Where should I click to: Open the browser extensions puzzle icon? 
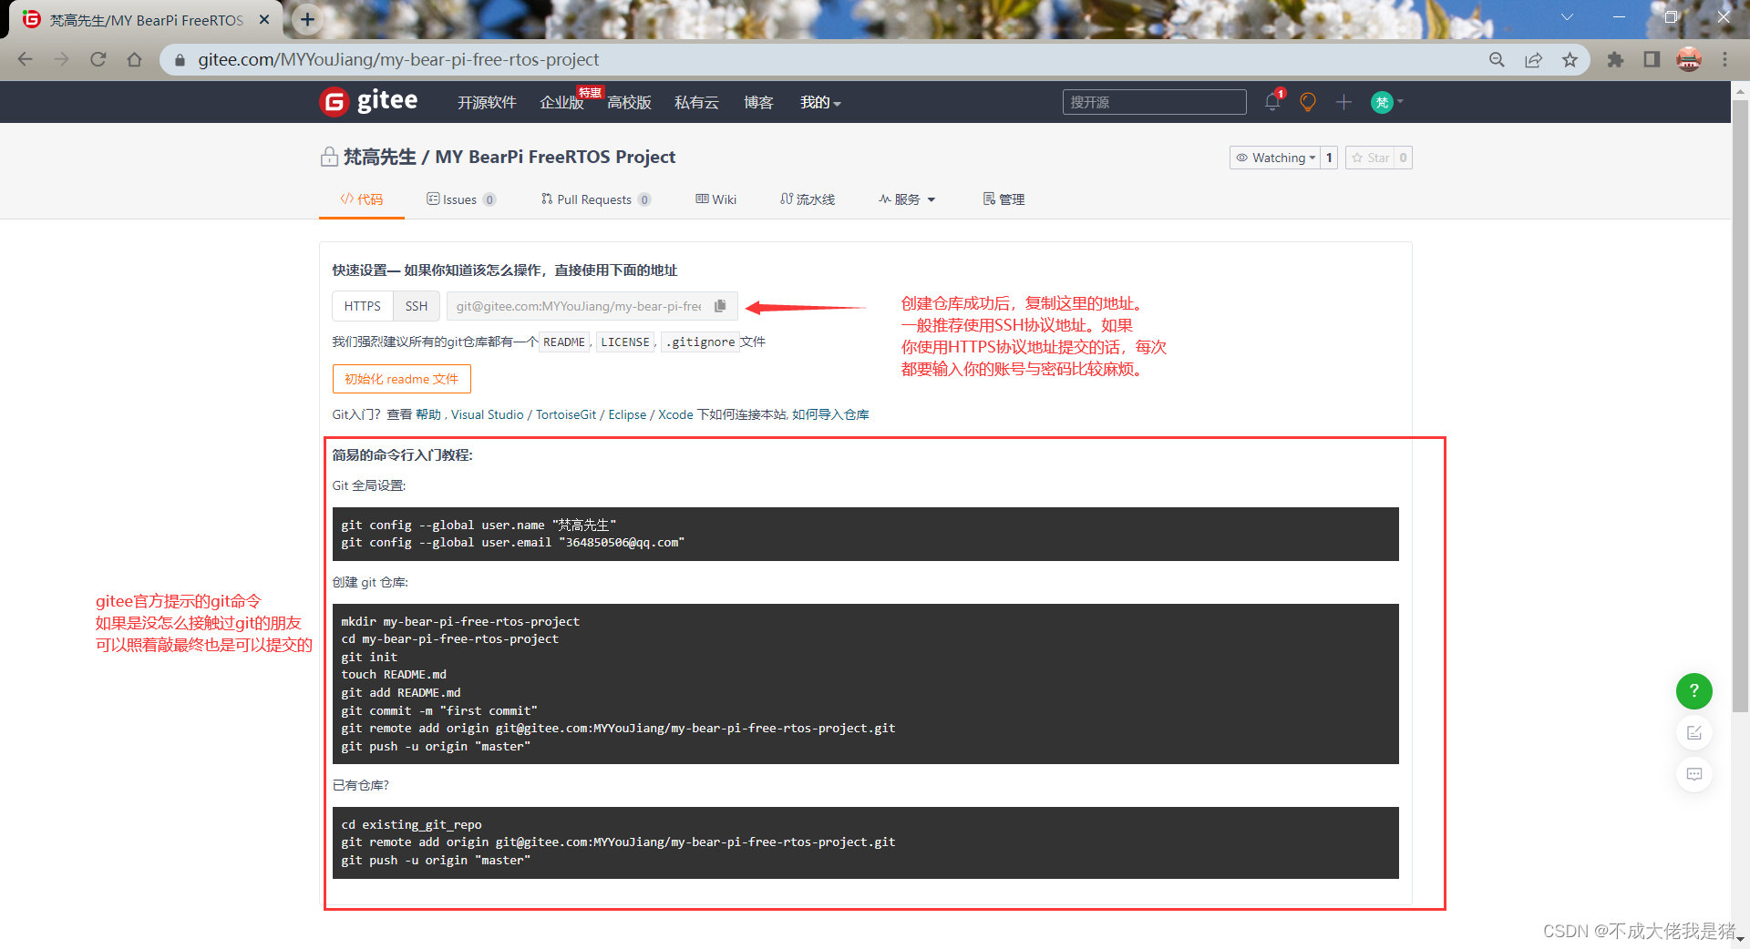coord(1615,59)
